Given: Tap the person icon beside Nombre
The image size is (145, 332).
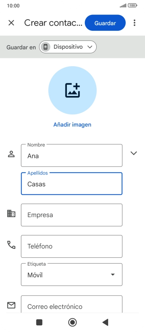Looking at the screenshot, I should tap(11, 154).
